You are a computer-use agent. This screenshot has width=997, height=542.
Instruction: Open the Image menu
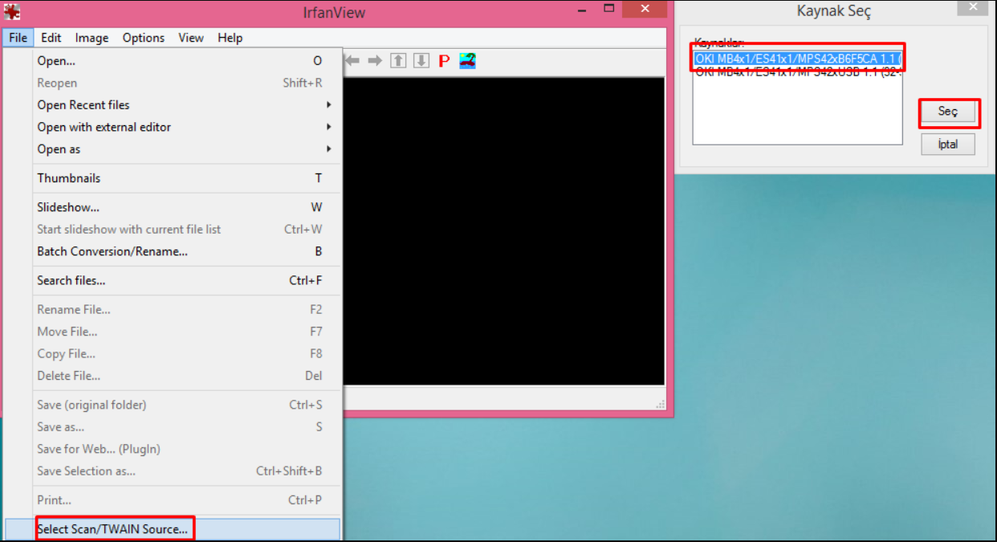(x=92, y=38)
